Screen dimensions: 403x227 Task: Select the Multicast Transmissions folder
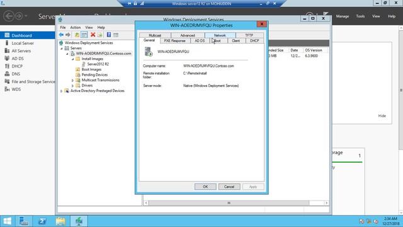tap(101, 80)
